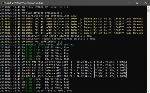Click the WARN line for GPU #5 intensity
Screen dimensions: 150x93
pos(72,19)
